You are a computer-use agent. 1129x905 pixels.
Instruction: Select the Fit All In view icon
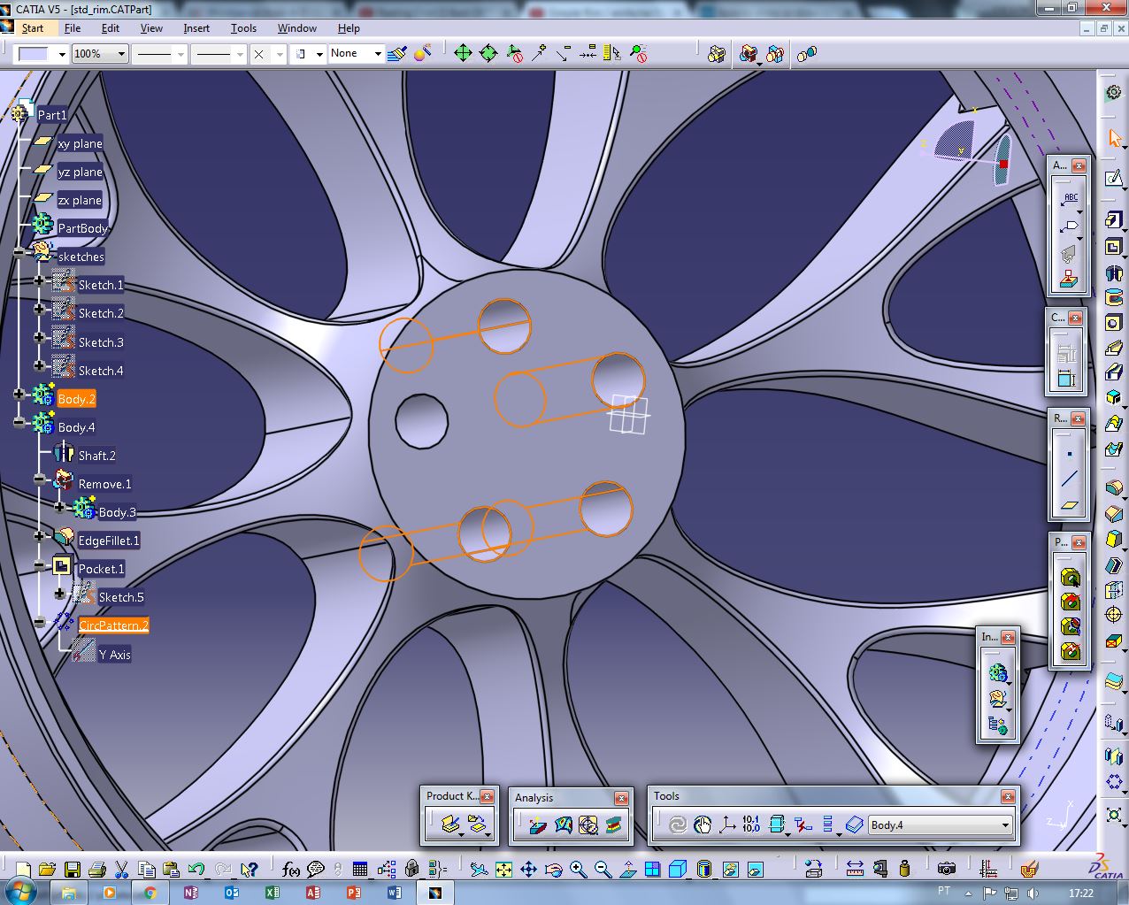click(503, 870)
